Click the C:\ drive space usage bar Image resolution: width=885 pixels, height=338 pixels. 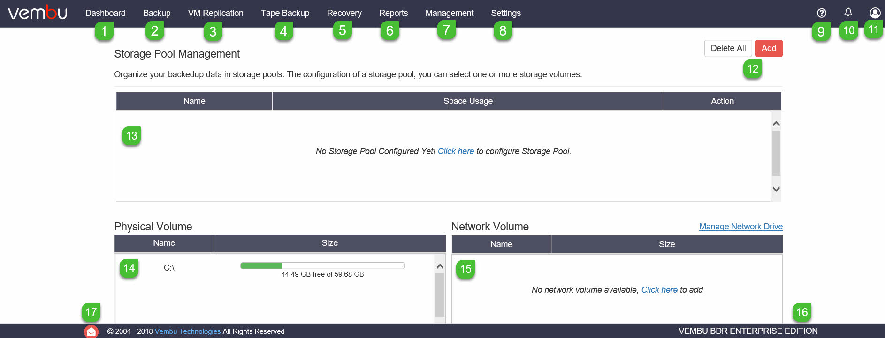click(x=322, y=266)
